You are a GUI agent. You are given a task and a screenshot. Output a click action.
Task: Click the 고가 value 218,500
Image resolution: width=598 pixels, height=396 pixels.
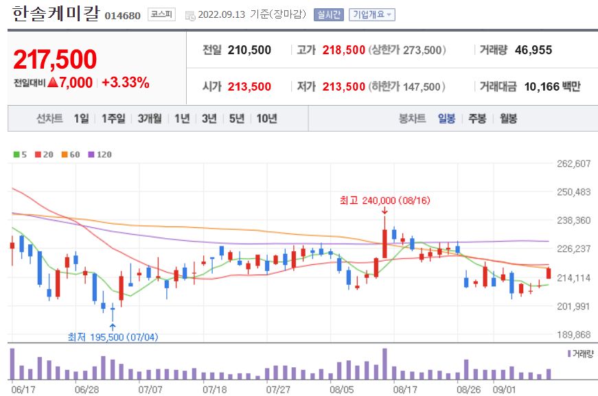click(x=343, y=50)
